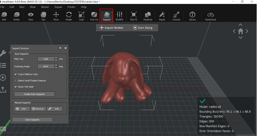Click the Overhang Angle value field
Image resolution: width=257 pixels, height=136 pixels.
(x=46, y=66)
